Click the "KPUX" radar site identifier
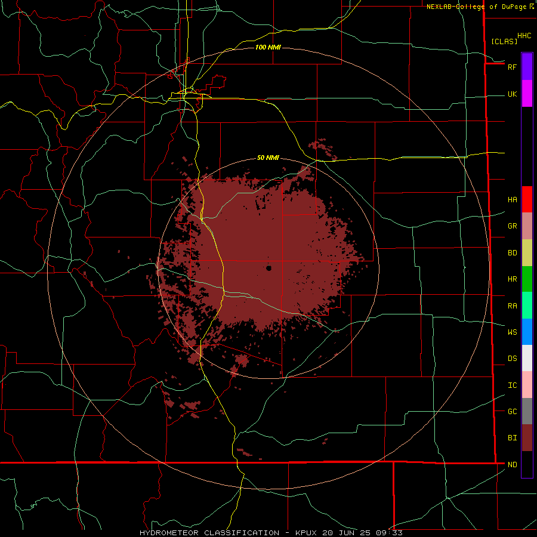This screenshot has width=537, height=537. point(306,533)
